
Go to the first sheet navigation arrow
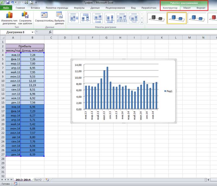coord(2,180)
